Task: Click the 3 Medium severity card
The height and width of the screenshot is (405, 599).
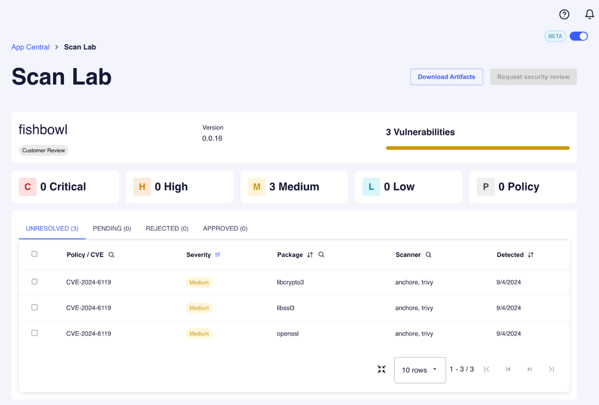Action: click(294, 187)
